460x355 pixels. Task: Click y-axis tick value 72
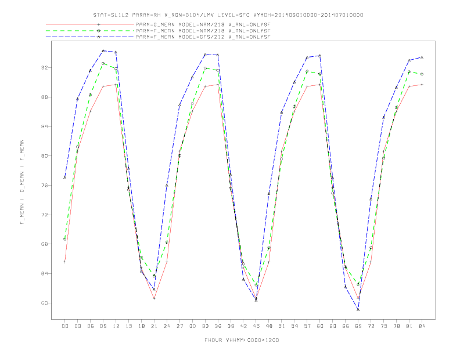[x=44, y=215]
